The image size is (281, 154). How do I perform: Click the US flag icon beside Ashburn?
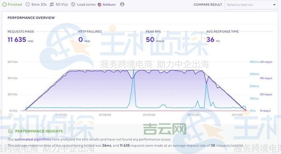(x=99, y=5)
